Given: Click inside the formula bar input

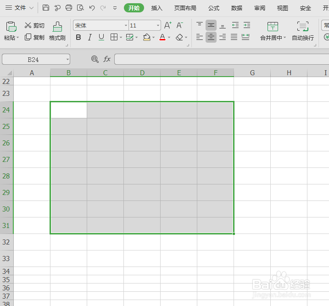Looking at the screenshot, I should (x=222, y=59).
